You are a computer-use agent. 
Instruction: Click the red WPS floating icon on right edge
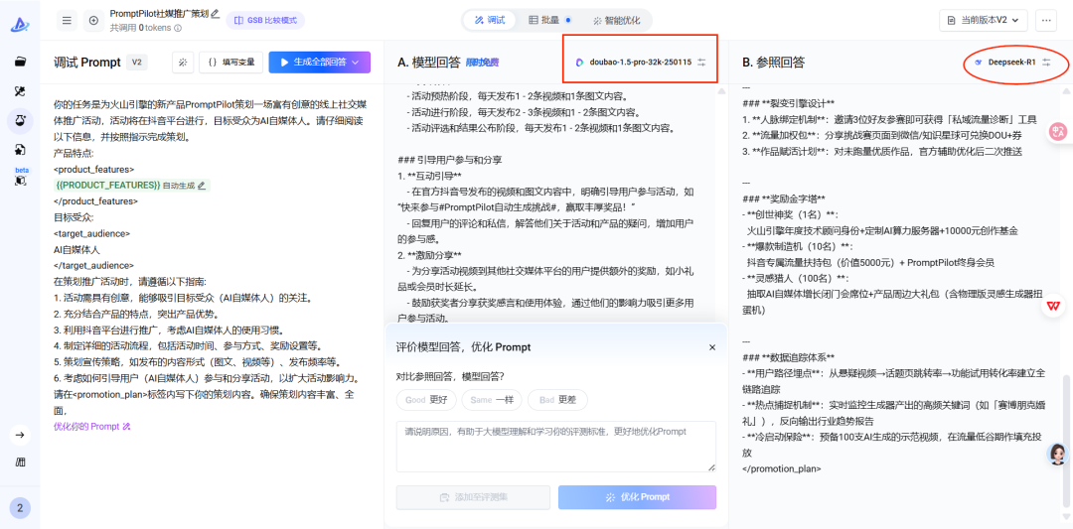1051,306
